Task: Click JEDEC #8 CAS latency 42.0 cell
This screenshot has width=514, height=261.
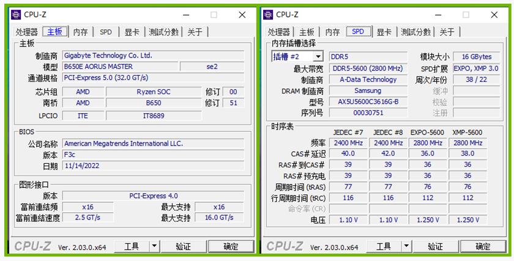Action: point(388,153)
